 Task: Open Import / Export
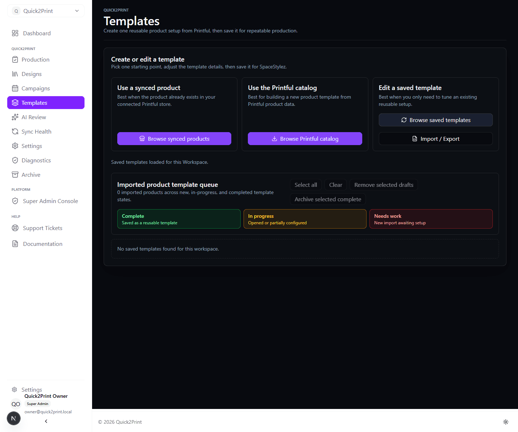click(436, 139)
